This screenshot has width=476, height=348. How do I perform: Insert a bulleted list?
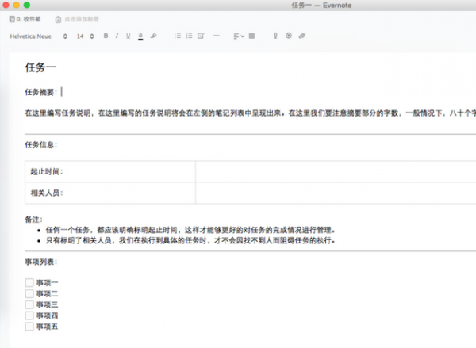[x=178, y=36]
